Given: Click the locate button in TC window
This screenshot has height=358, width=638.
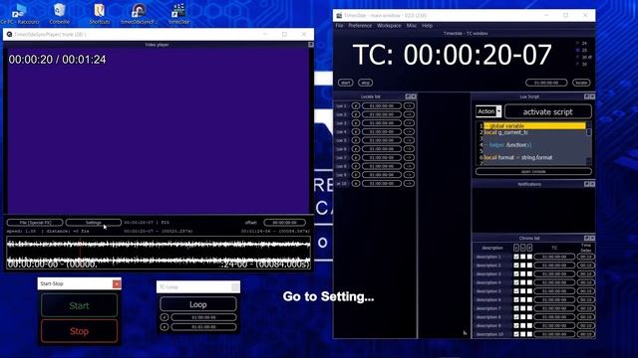Looking at the screenshot, I should pos(581,83).
